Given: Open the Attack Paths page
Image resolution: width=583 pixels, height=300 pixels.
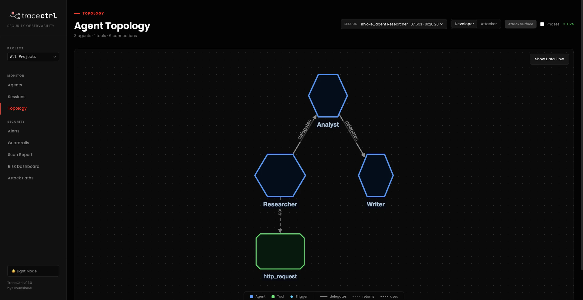Looking at the screenshot, I should click(21, 178).
